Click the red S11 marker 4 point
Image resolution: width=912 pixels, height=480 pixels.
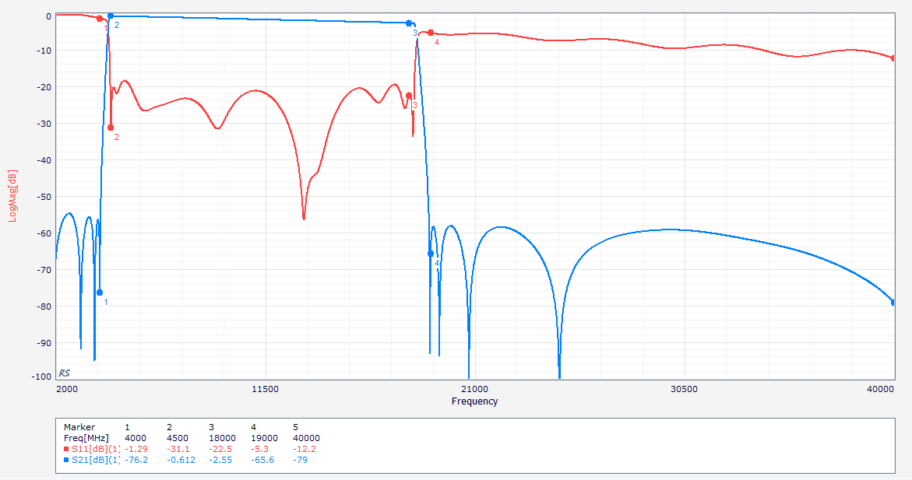[x=431, y=33]
